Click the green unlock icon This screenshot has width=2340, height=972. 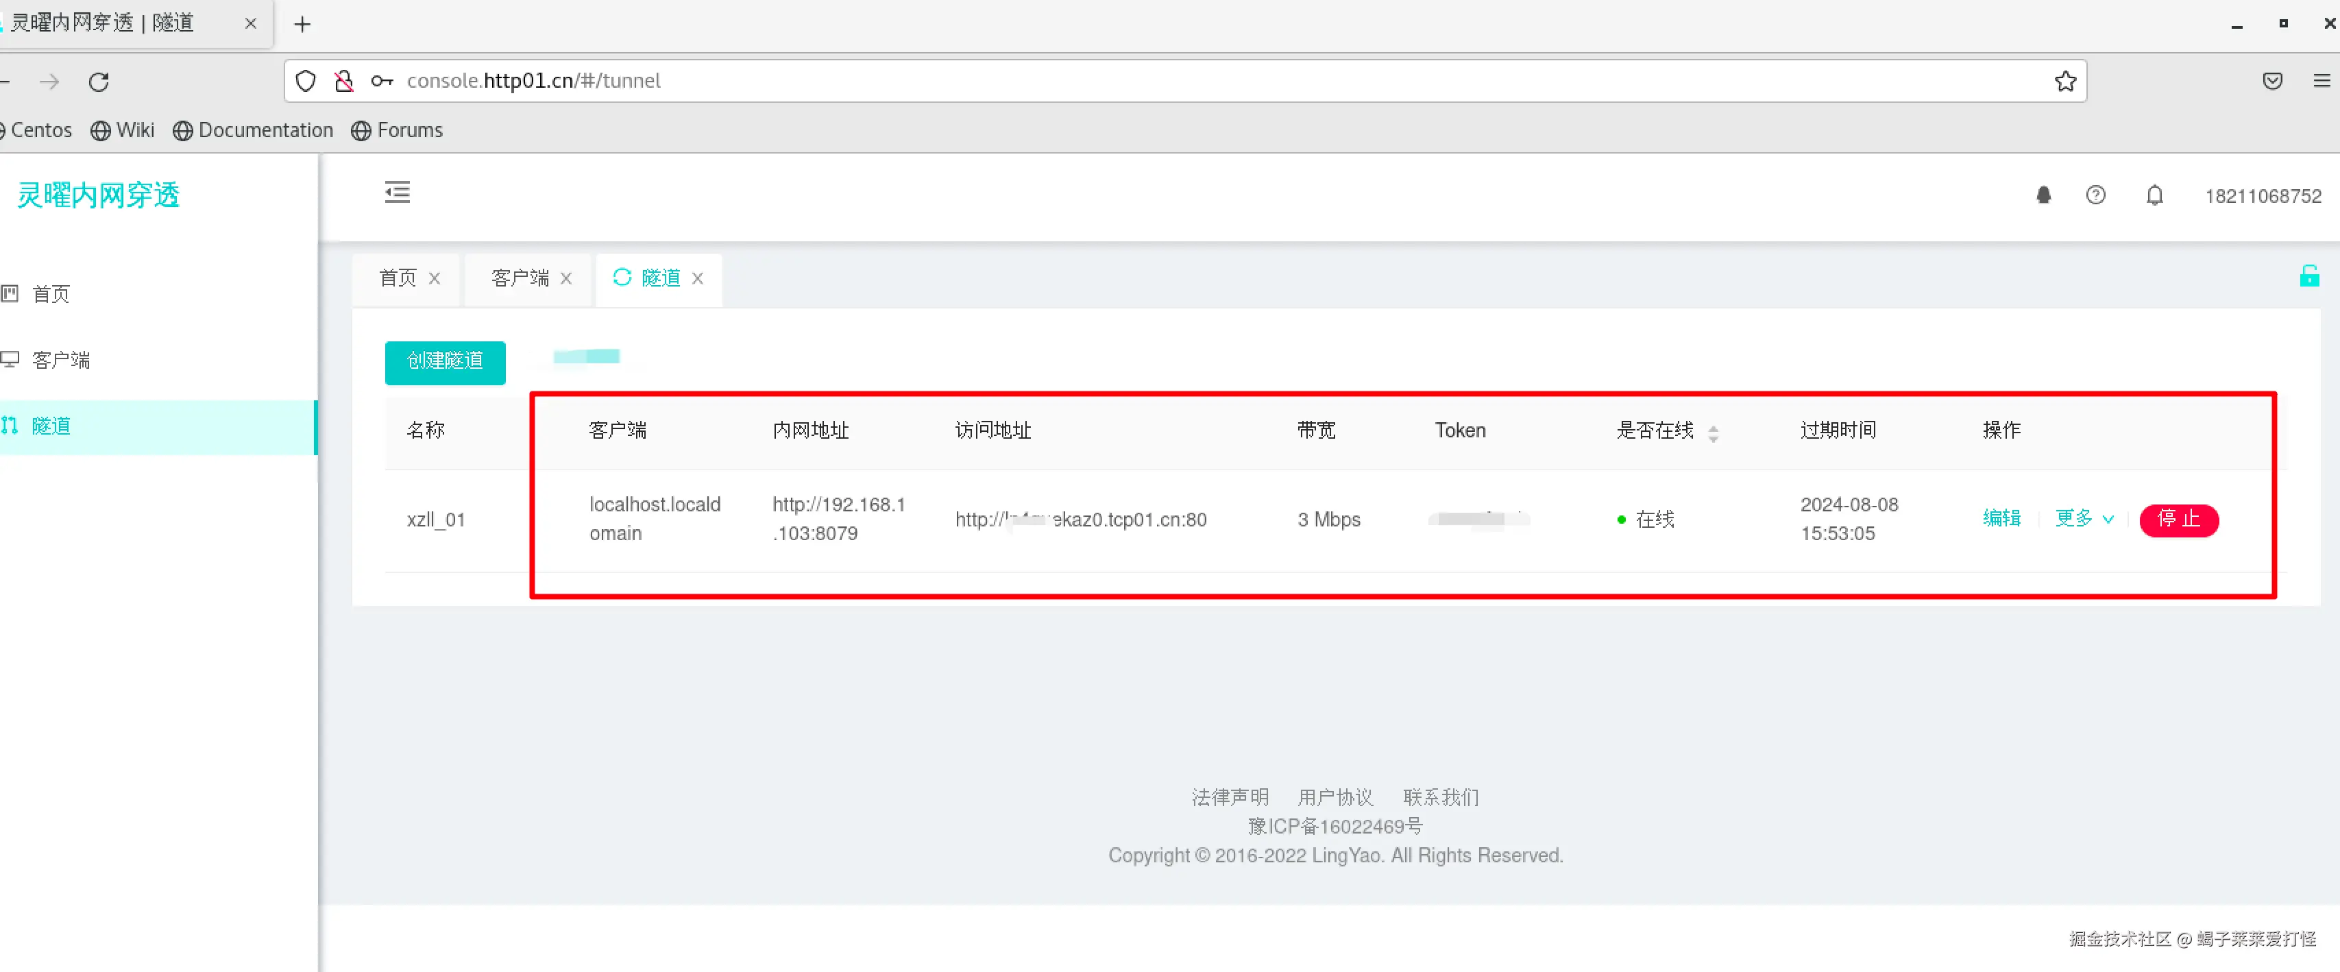tap(2308, 276)
